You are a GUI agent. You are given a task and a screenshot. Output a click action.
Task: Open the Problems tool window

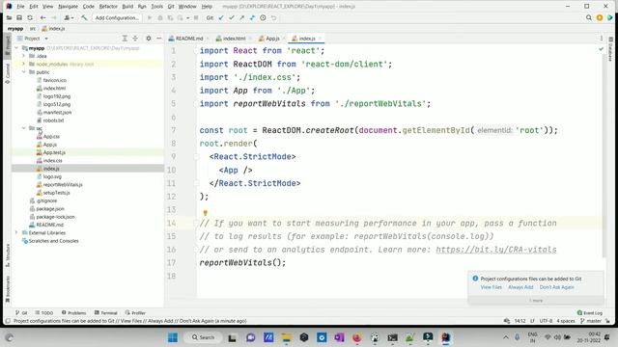click(73, 312)
